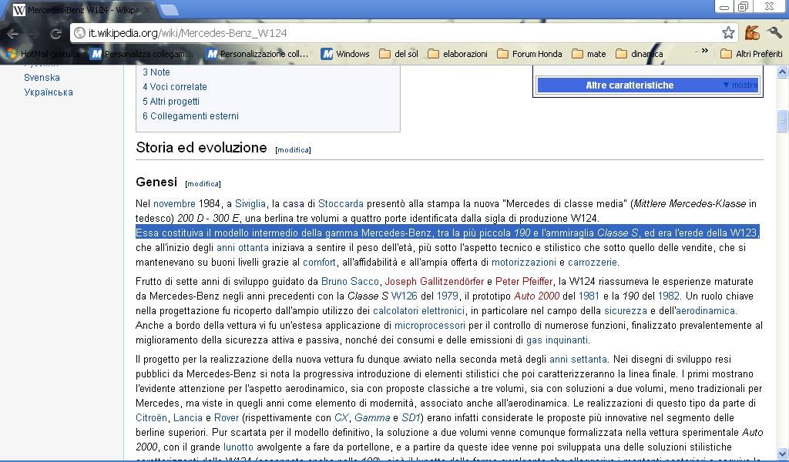Viewport: 789px width, 462px height.
Task: Click the extension icon beside the star
Action: pos(752,33)
